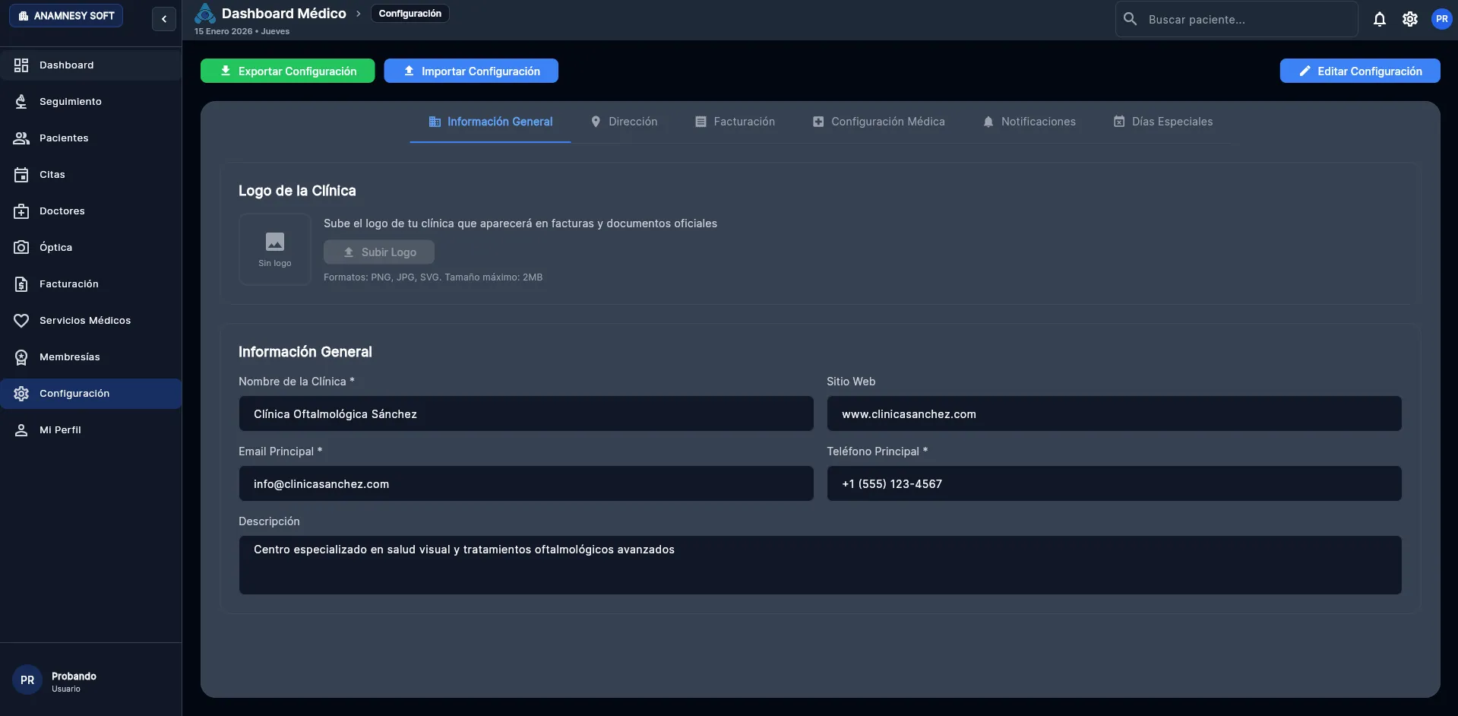Click Editar Configuración button

(x=1360, y=71)
